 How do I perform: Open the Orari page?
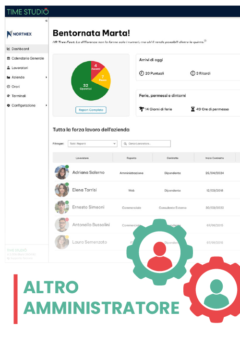tap(16, 87)
